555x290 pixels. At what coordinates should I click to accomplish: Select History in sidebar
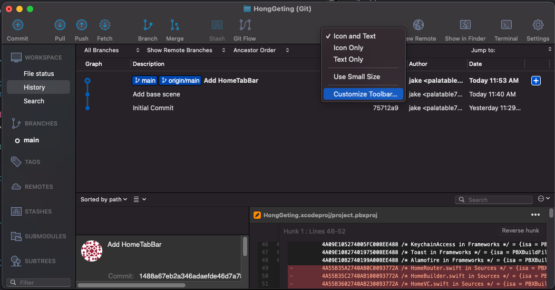38,88
